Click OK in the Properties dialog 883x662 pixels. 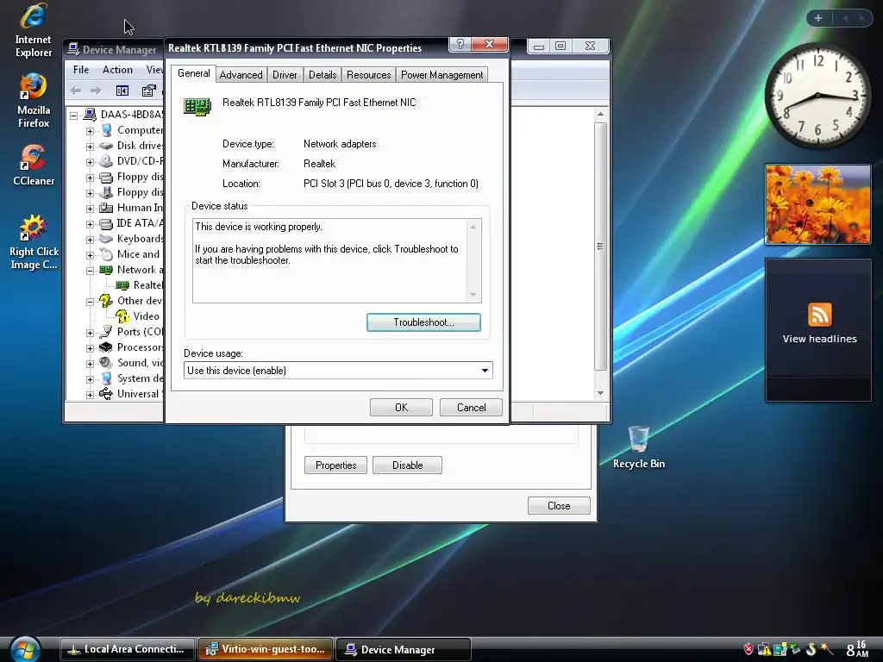point(401,407)
